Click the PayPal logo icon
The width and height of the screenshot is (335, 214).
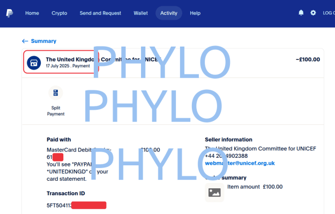pyautogui.click(x=10, y=13)
